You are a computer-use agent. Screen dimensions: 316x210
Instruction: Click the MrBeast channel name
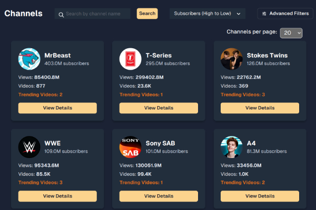tap(57, 55)
